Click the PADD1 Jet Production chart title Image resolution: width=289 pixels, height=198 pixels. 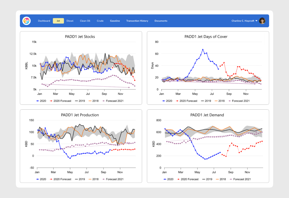point(80,115)
